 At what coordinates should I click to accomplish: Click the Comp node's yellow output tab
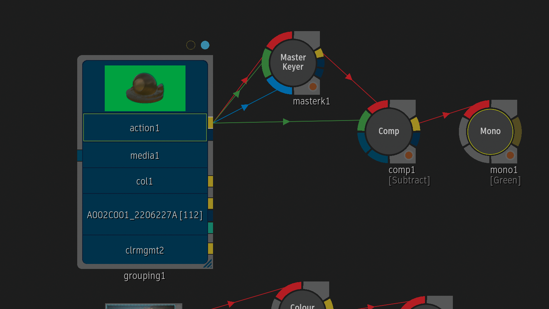[415, 124]
